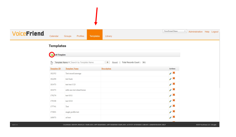The height and width of the screenshot is (137, 236).
Task: Edit the 'od test' template
Action: pyautogui.click(x=170, y=118)
